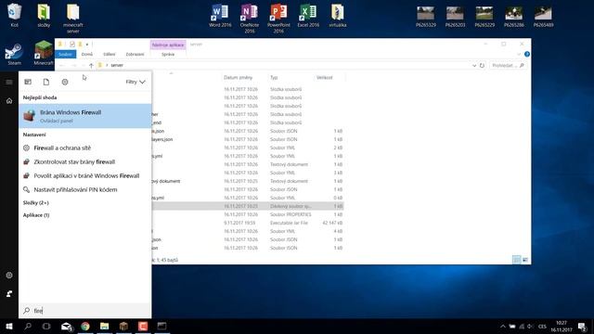This screenshot has height=334, width=594.
Task: Open the Recycle Bin (Koš) desktop icon
Action: coord(15,16)
